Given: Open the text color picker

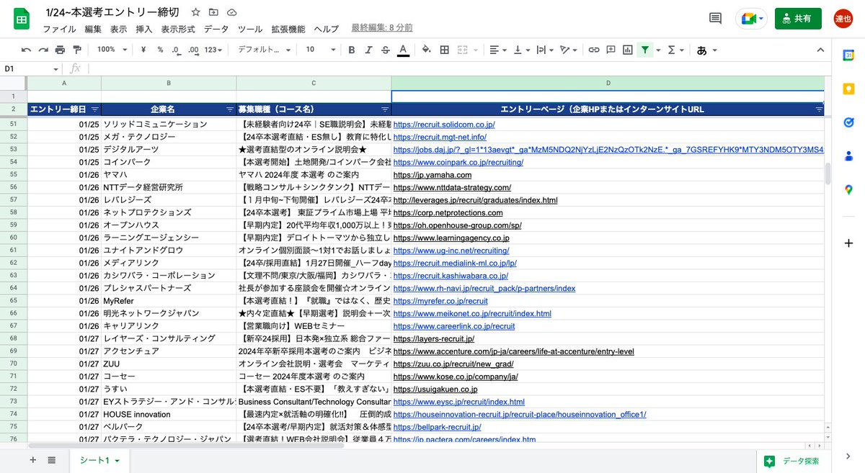Looking at the screenshot, I should (x=403, y=50).
